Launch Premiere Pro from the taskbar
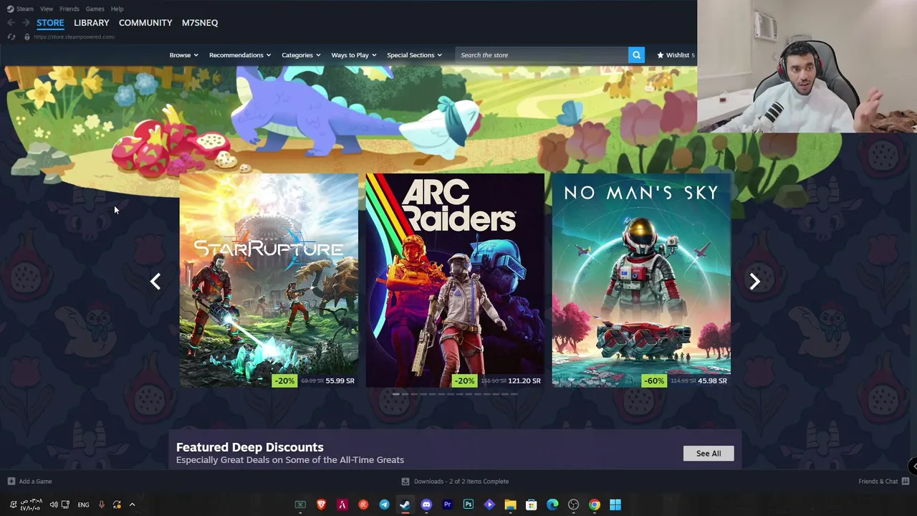The width and height of the screenshot is (917, 516). [447, 505]
